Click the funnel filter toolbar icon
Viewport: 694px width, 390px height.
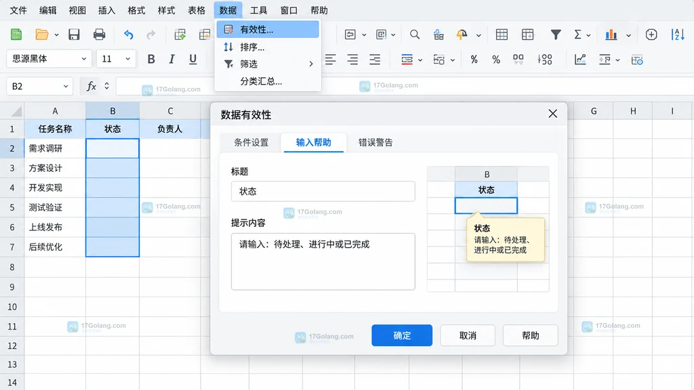click(x=556, y=35)
